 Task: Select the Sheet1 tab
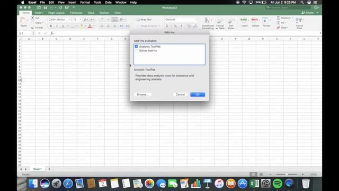(x=37, y=169)
